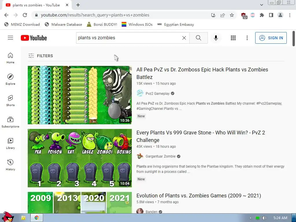Click the 5:24 AM taskbar clock
The image size is (296, 222).
coord(280,218)
